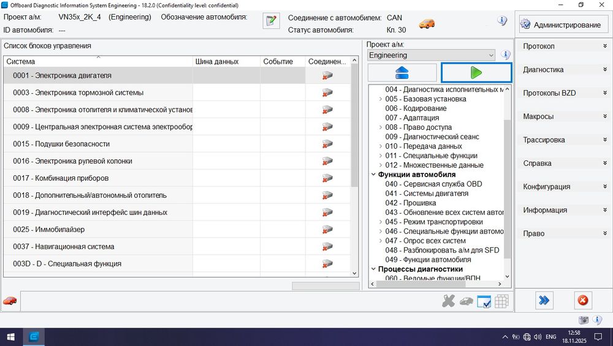Click connection icon for 0003 - Электроника тормозной системы
613x346 pixels.
point(327,92)
